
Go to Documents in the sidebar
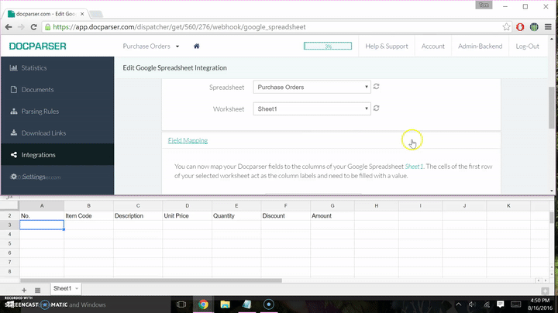pyautogui.click(x=37, y=90)
